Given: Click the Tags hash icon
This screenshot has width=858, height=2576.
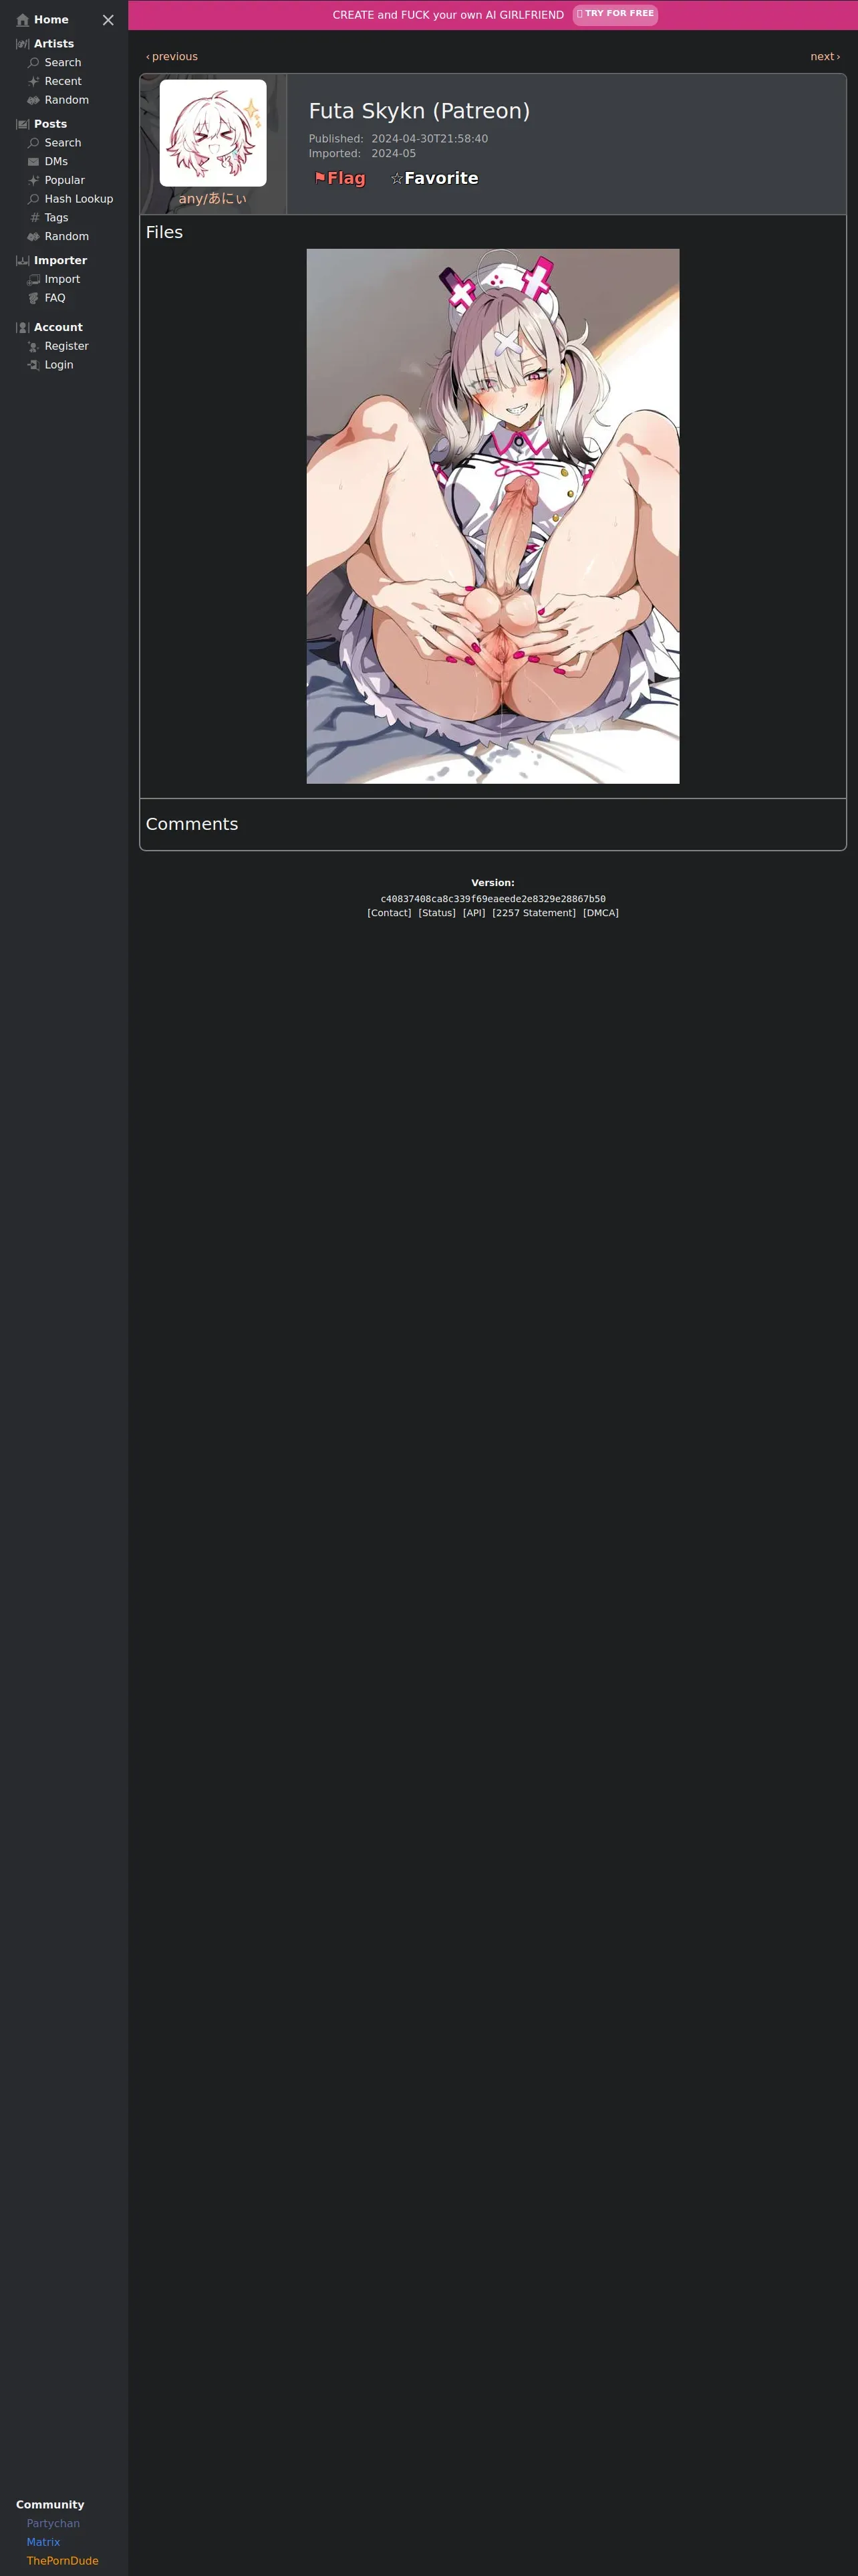Looking at the screenshot, I should 34,218.
